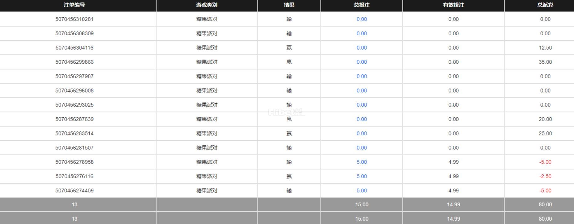The height and width of the screenshot is (224, 574).
Task: Open total bet link for order 5070456310281
Action: 362,19
